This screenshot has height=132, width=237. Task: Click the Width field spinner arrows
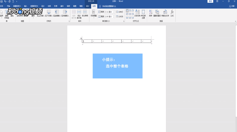(x=114, y=17)
